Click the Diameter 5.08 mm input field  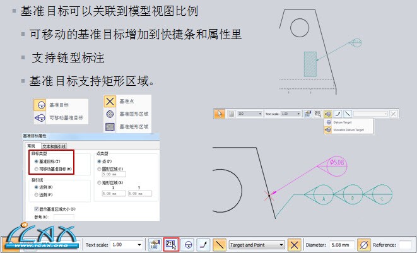tap(344, 244)
